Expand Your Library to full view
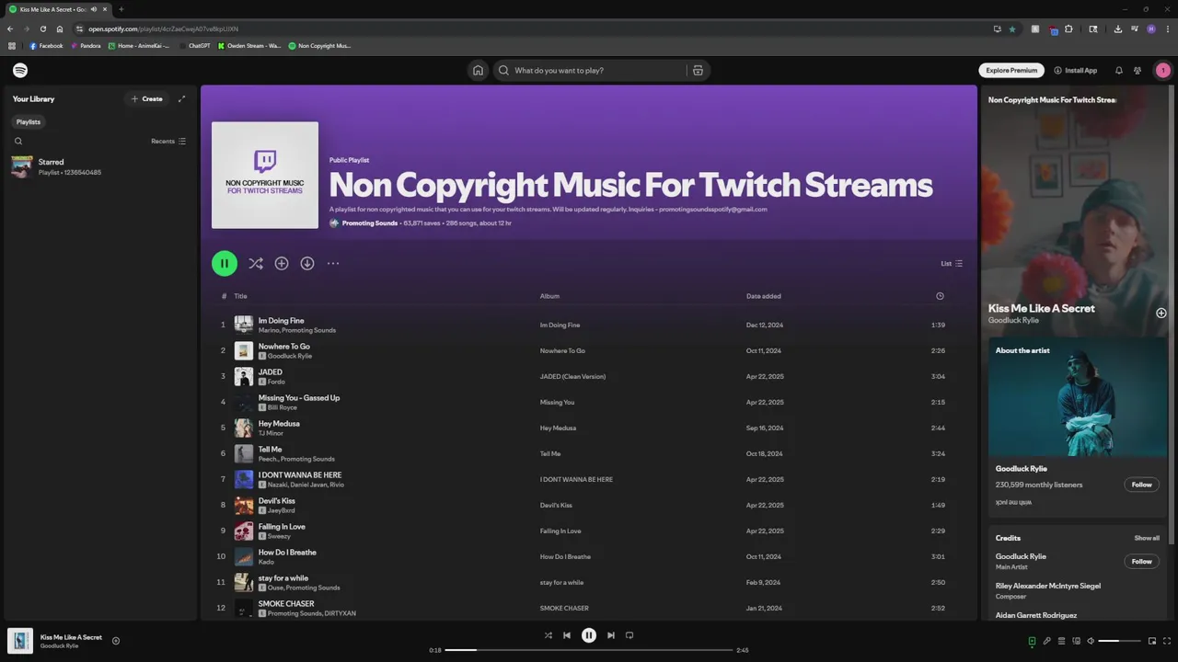Image resolution: width=1178 pixels, height=662 pixels. (181, 98)
